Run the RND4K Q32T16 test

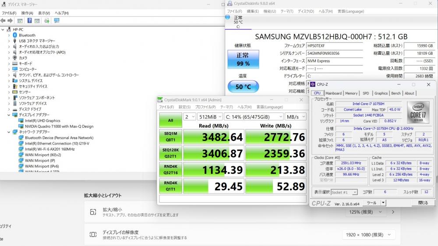click(x=170, y=169)
